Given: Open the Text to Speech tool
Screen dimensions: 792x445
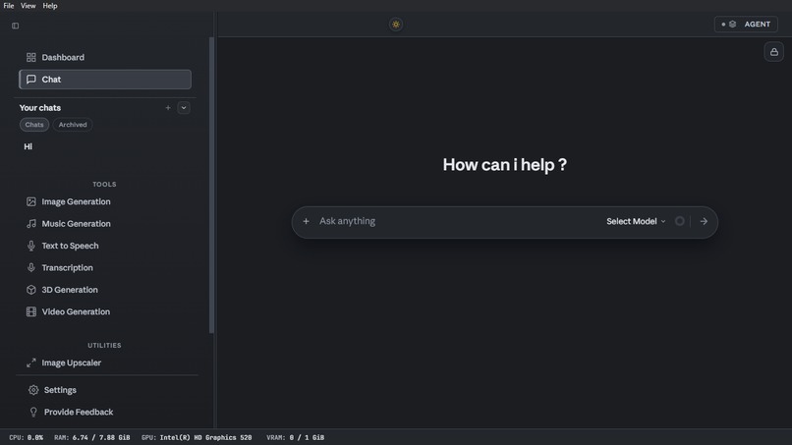Looking at the screenshot, I should (x=105, y=246).
